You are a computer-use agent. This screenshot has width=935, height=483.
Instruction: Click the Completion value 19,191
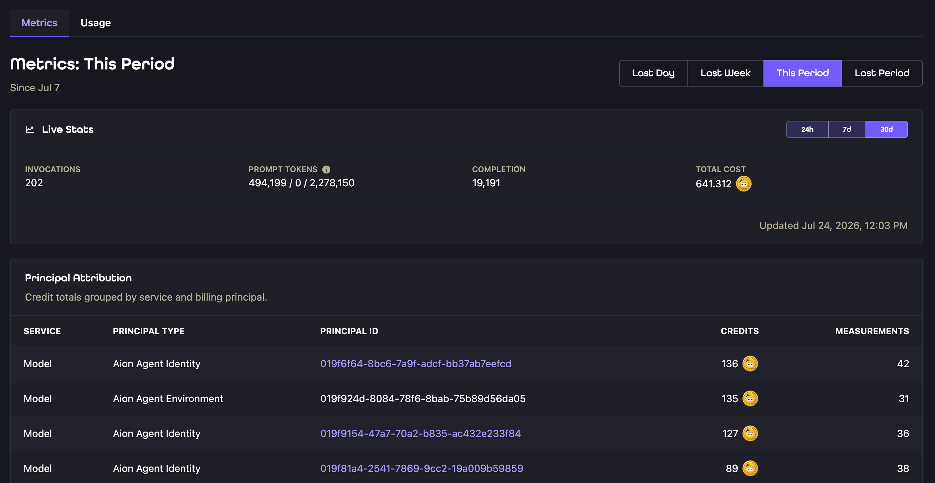486,183
